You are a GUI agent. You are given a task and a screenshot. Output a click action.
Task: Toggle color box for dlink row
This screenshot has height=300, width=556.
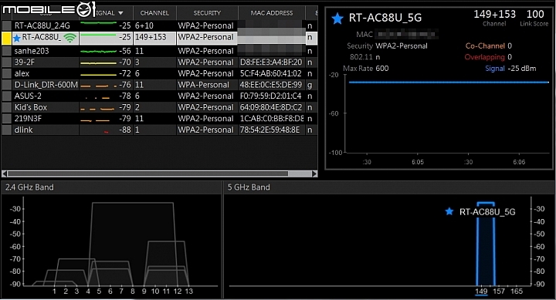[7, 130]
